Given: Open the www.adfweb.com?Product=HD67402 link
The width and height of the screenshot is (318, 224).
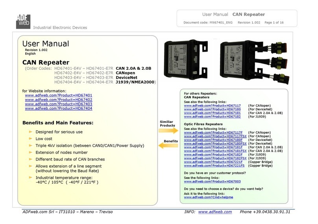Looking at the screenshot, I should 59,100.
